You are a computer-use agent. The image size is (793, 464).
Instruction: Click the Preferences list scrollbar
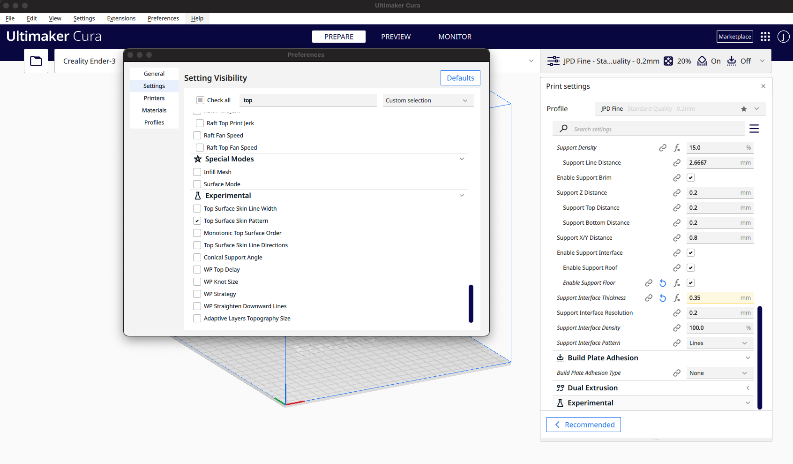point(471,304)
